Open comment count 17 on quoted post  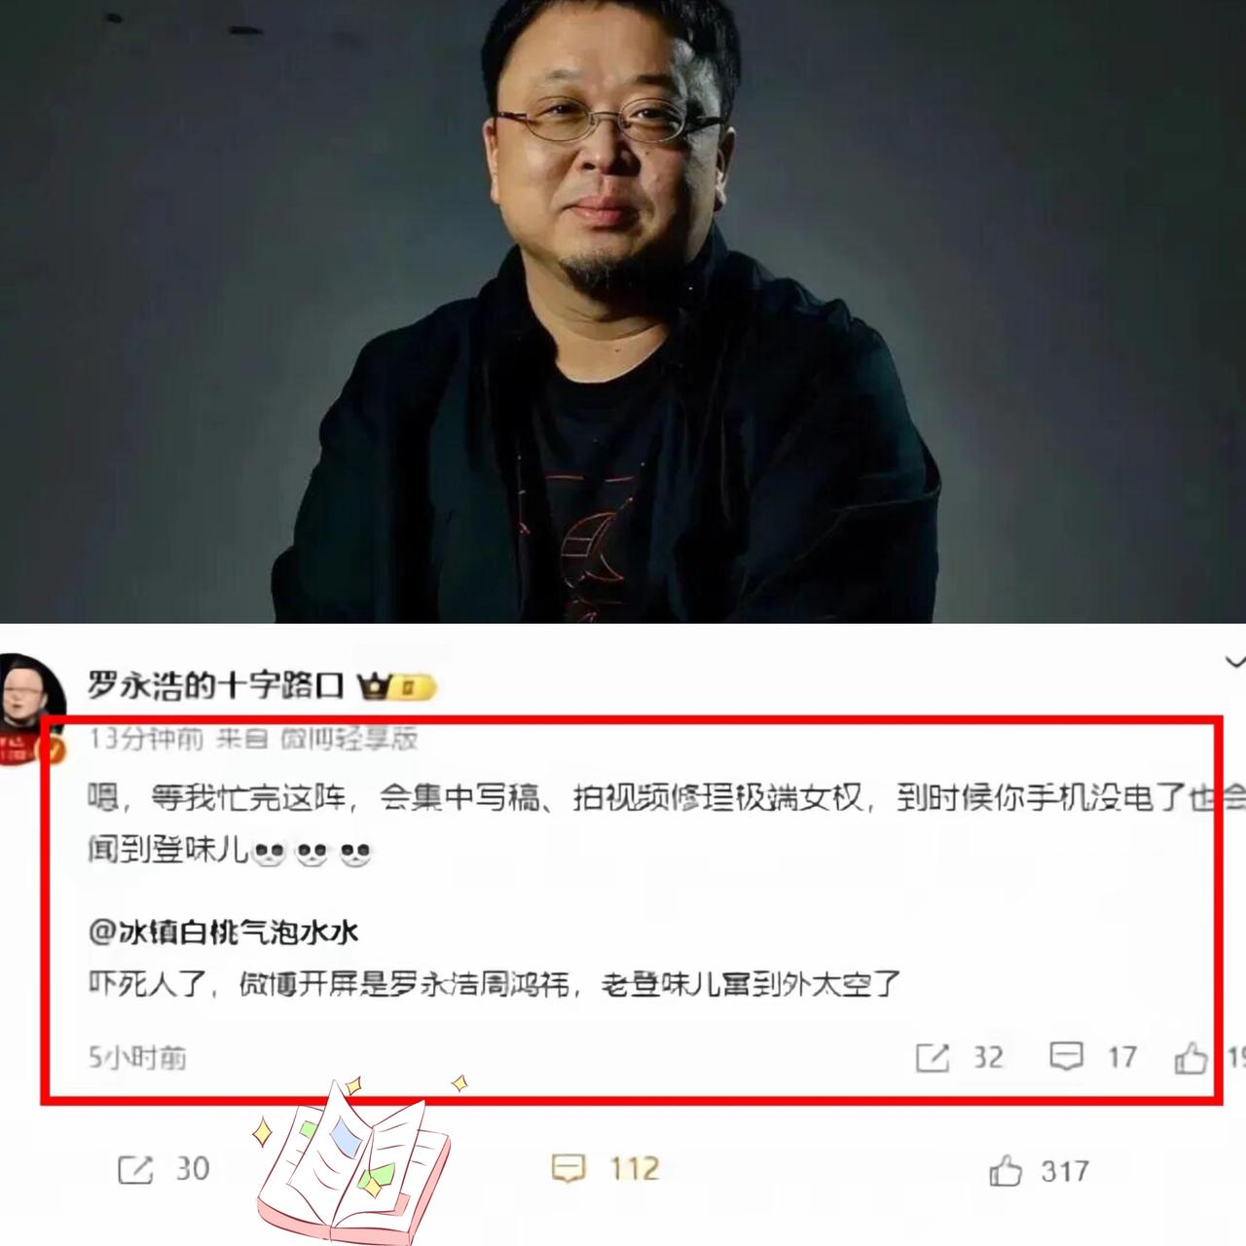point(1122,1058)
